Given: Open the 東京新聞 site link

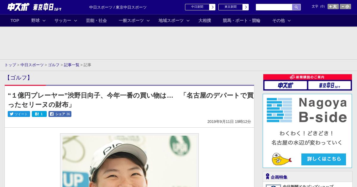Looking at the screenshot, I should [x=231, y=7].
